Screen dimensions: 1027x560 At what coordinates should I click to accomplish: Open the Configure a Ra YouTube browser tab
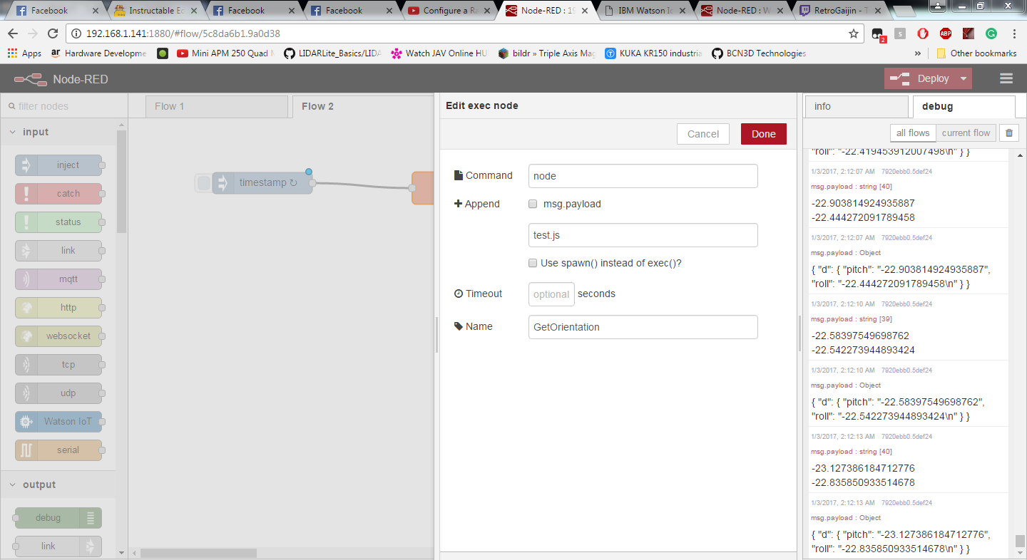click(x=449, y=11)
